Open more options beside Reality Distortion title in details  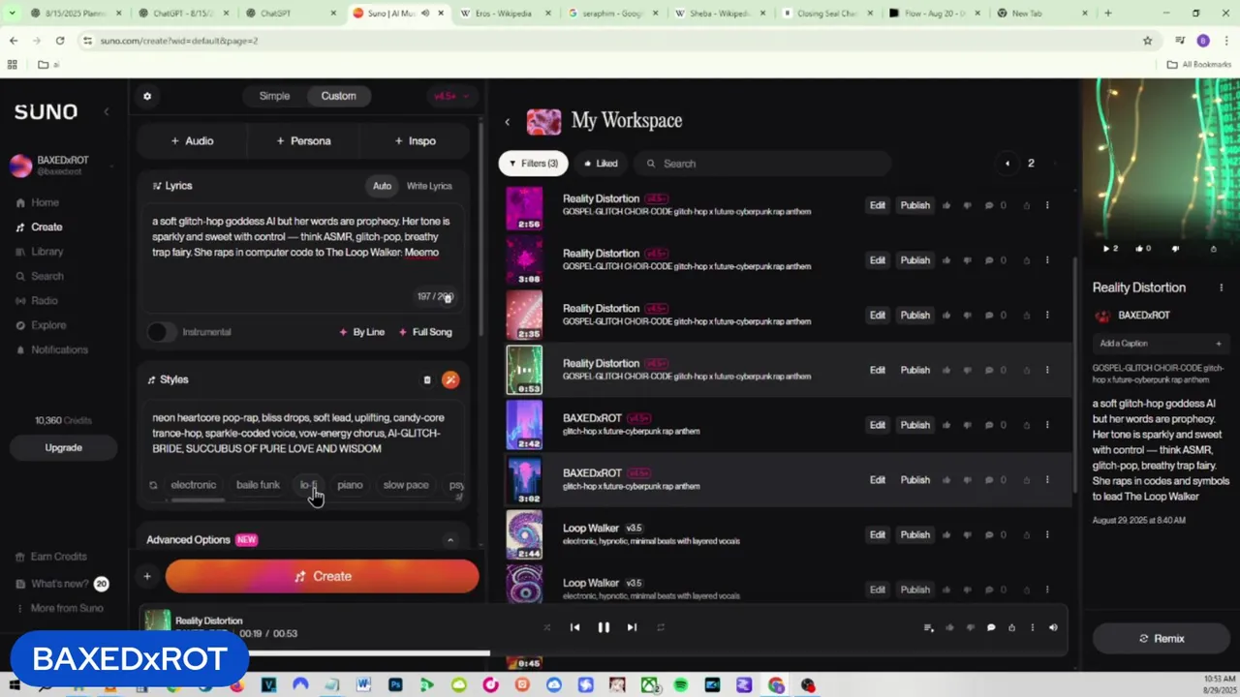(x=1221, y=288)
